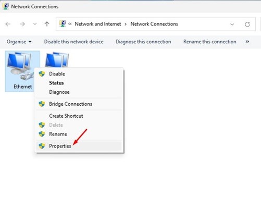The height and width of the screenshot is (198, 261).
Task: Open the Organise dropdown menu
Action: pos(19,42)
